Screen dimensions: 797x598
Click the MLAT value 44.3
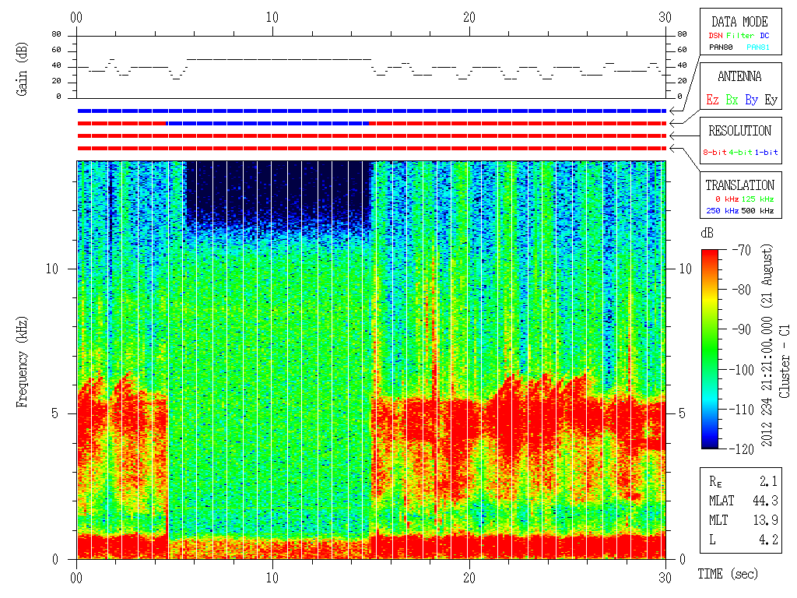coord(764,501)
